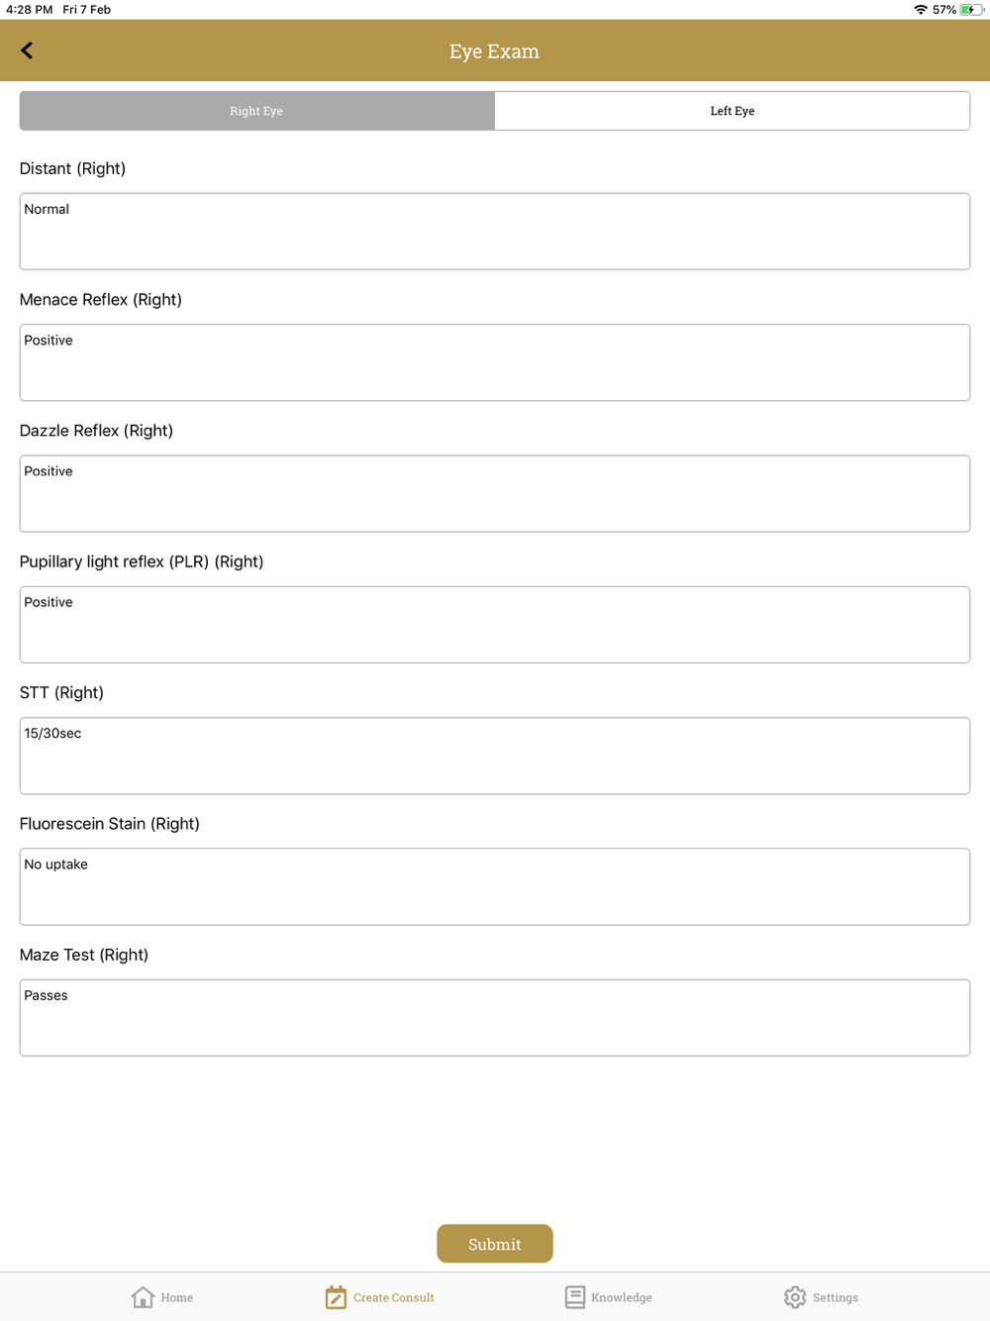The height and width of the screenshot is (1321, 990).
Task: Tap the Wi-Fi status icon
Action: pyautogui.click(x=921, y=10)
